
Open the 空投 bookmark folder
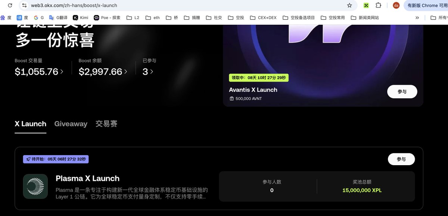[236, 18]
